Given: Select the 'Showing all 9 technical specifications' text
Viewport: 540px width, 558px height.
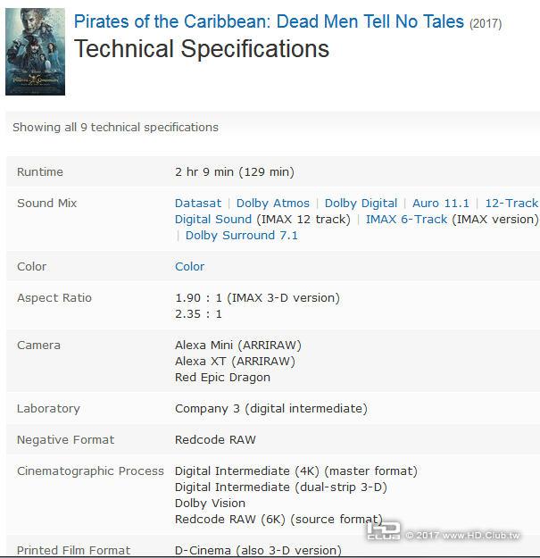Looking at the screenshot, I should 115,127.
